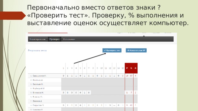
Task: Click Барышников row answer for question 1
Action: tap(63, 76)
